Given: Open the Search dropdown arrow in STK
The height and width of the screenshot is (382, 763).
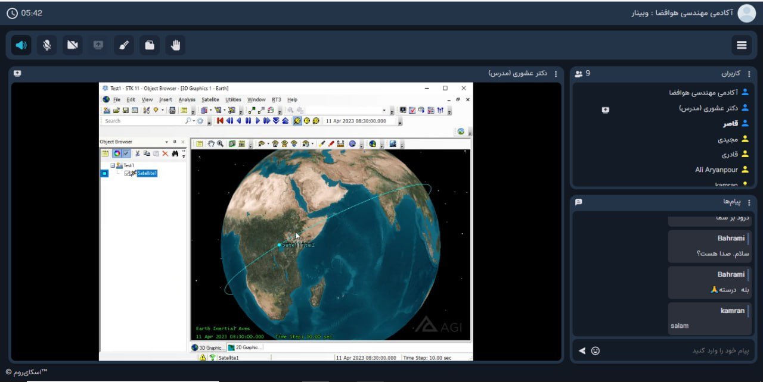Looking at the screenshot, I should [x=193, y=120].
